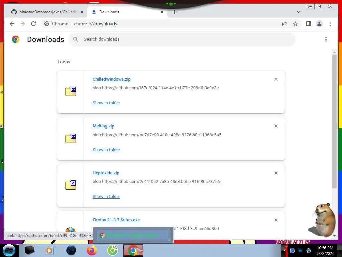Screen dimensions: 342x257
Task: Open Firefox from the taskbar
Action: (92, 250)
